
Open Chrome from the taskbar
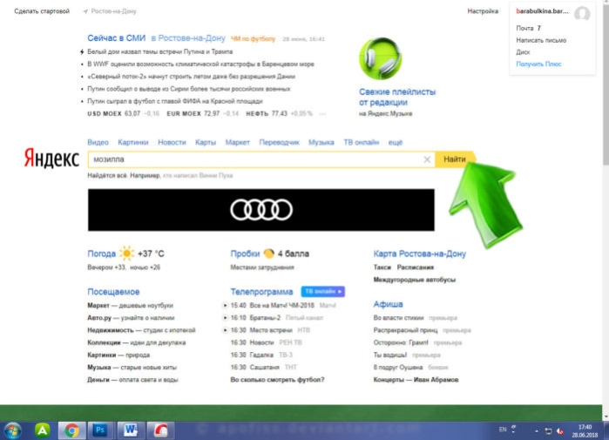(x=71, y=430)
